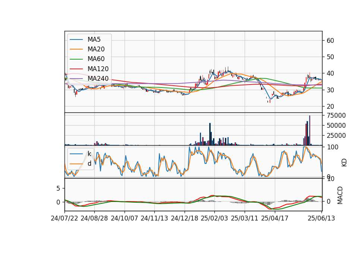358x257 pixels.
Task: Click the volume axis value 75000
Action: click(336, 115)
